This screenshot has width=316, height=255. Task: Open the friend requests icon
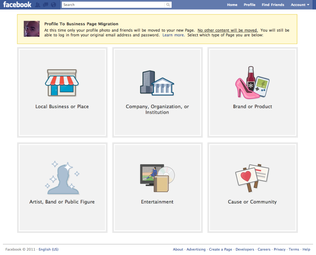point(38,5)
